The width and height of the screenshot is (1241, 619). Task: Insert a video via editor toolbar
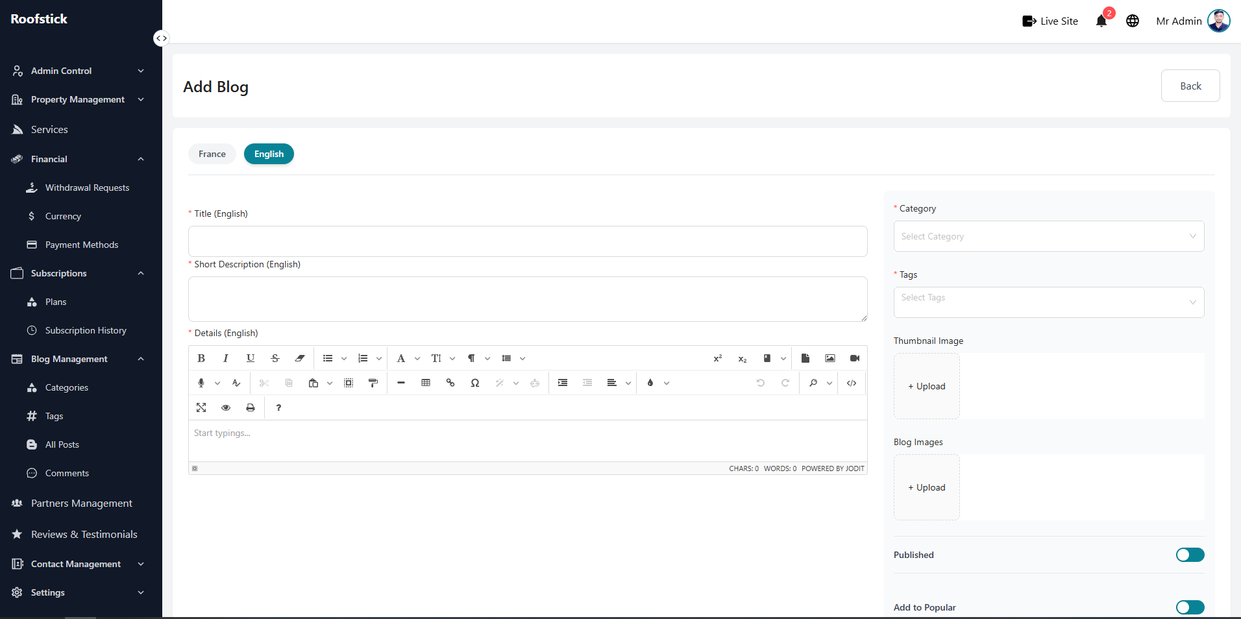pos(855,358)
